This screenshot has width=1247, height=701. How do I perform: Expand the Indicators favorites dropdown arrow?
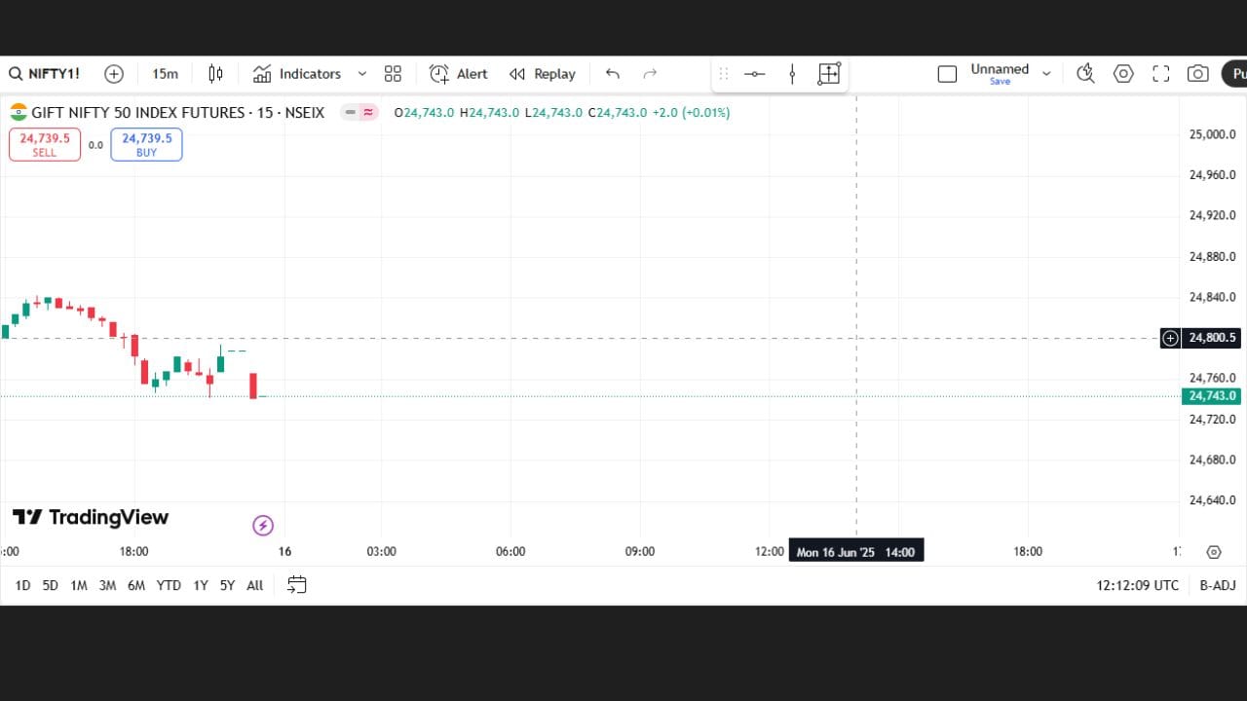coord(362,74)
